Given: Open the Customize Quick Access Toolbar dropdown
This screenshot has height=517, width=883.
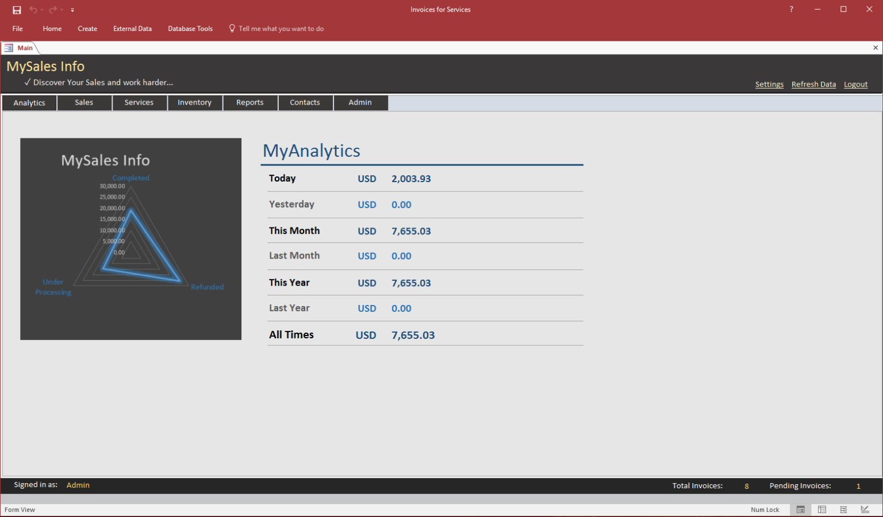Looking at the screenshot, I should [x=72, y=10].
